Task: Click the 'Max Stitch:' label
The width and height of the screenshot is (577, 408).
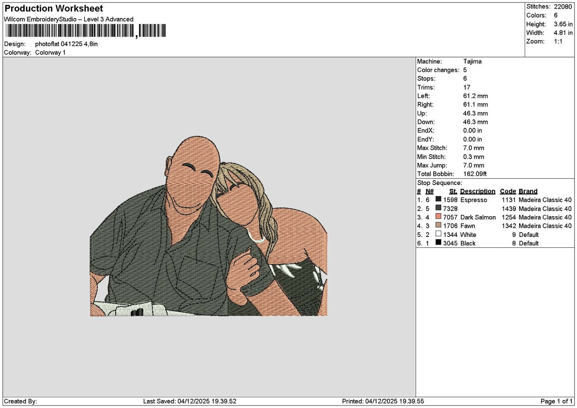Action: 432,148
